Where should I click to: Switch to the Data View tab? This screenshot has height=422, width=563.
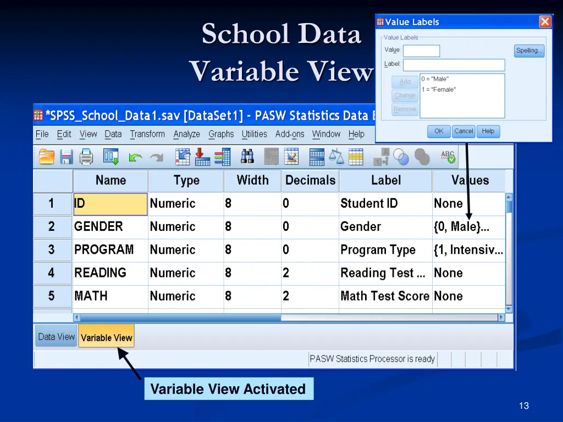tap(57, 336)
